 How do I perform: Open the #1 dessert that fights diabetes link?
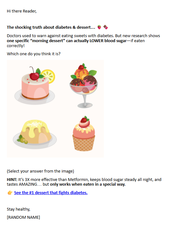(x=51, y=192)
